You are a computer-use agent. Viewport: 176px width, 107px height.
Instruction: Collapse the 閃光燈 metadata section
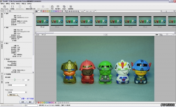click(x=5, y=59)
